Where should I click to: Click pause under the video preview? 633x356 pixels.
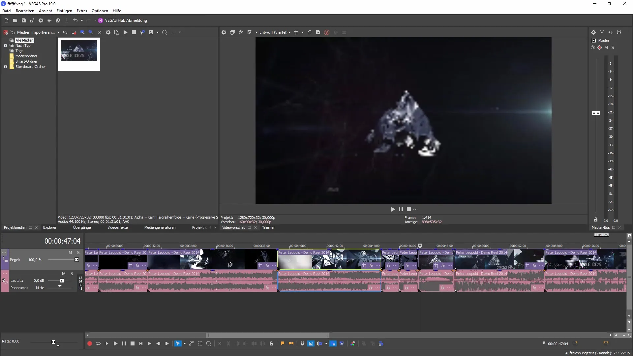click(x=401, y=209)
